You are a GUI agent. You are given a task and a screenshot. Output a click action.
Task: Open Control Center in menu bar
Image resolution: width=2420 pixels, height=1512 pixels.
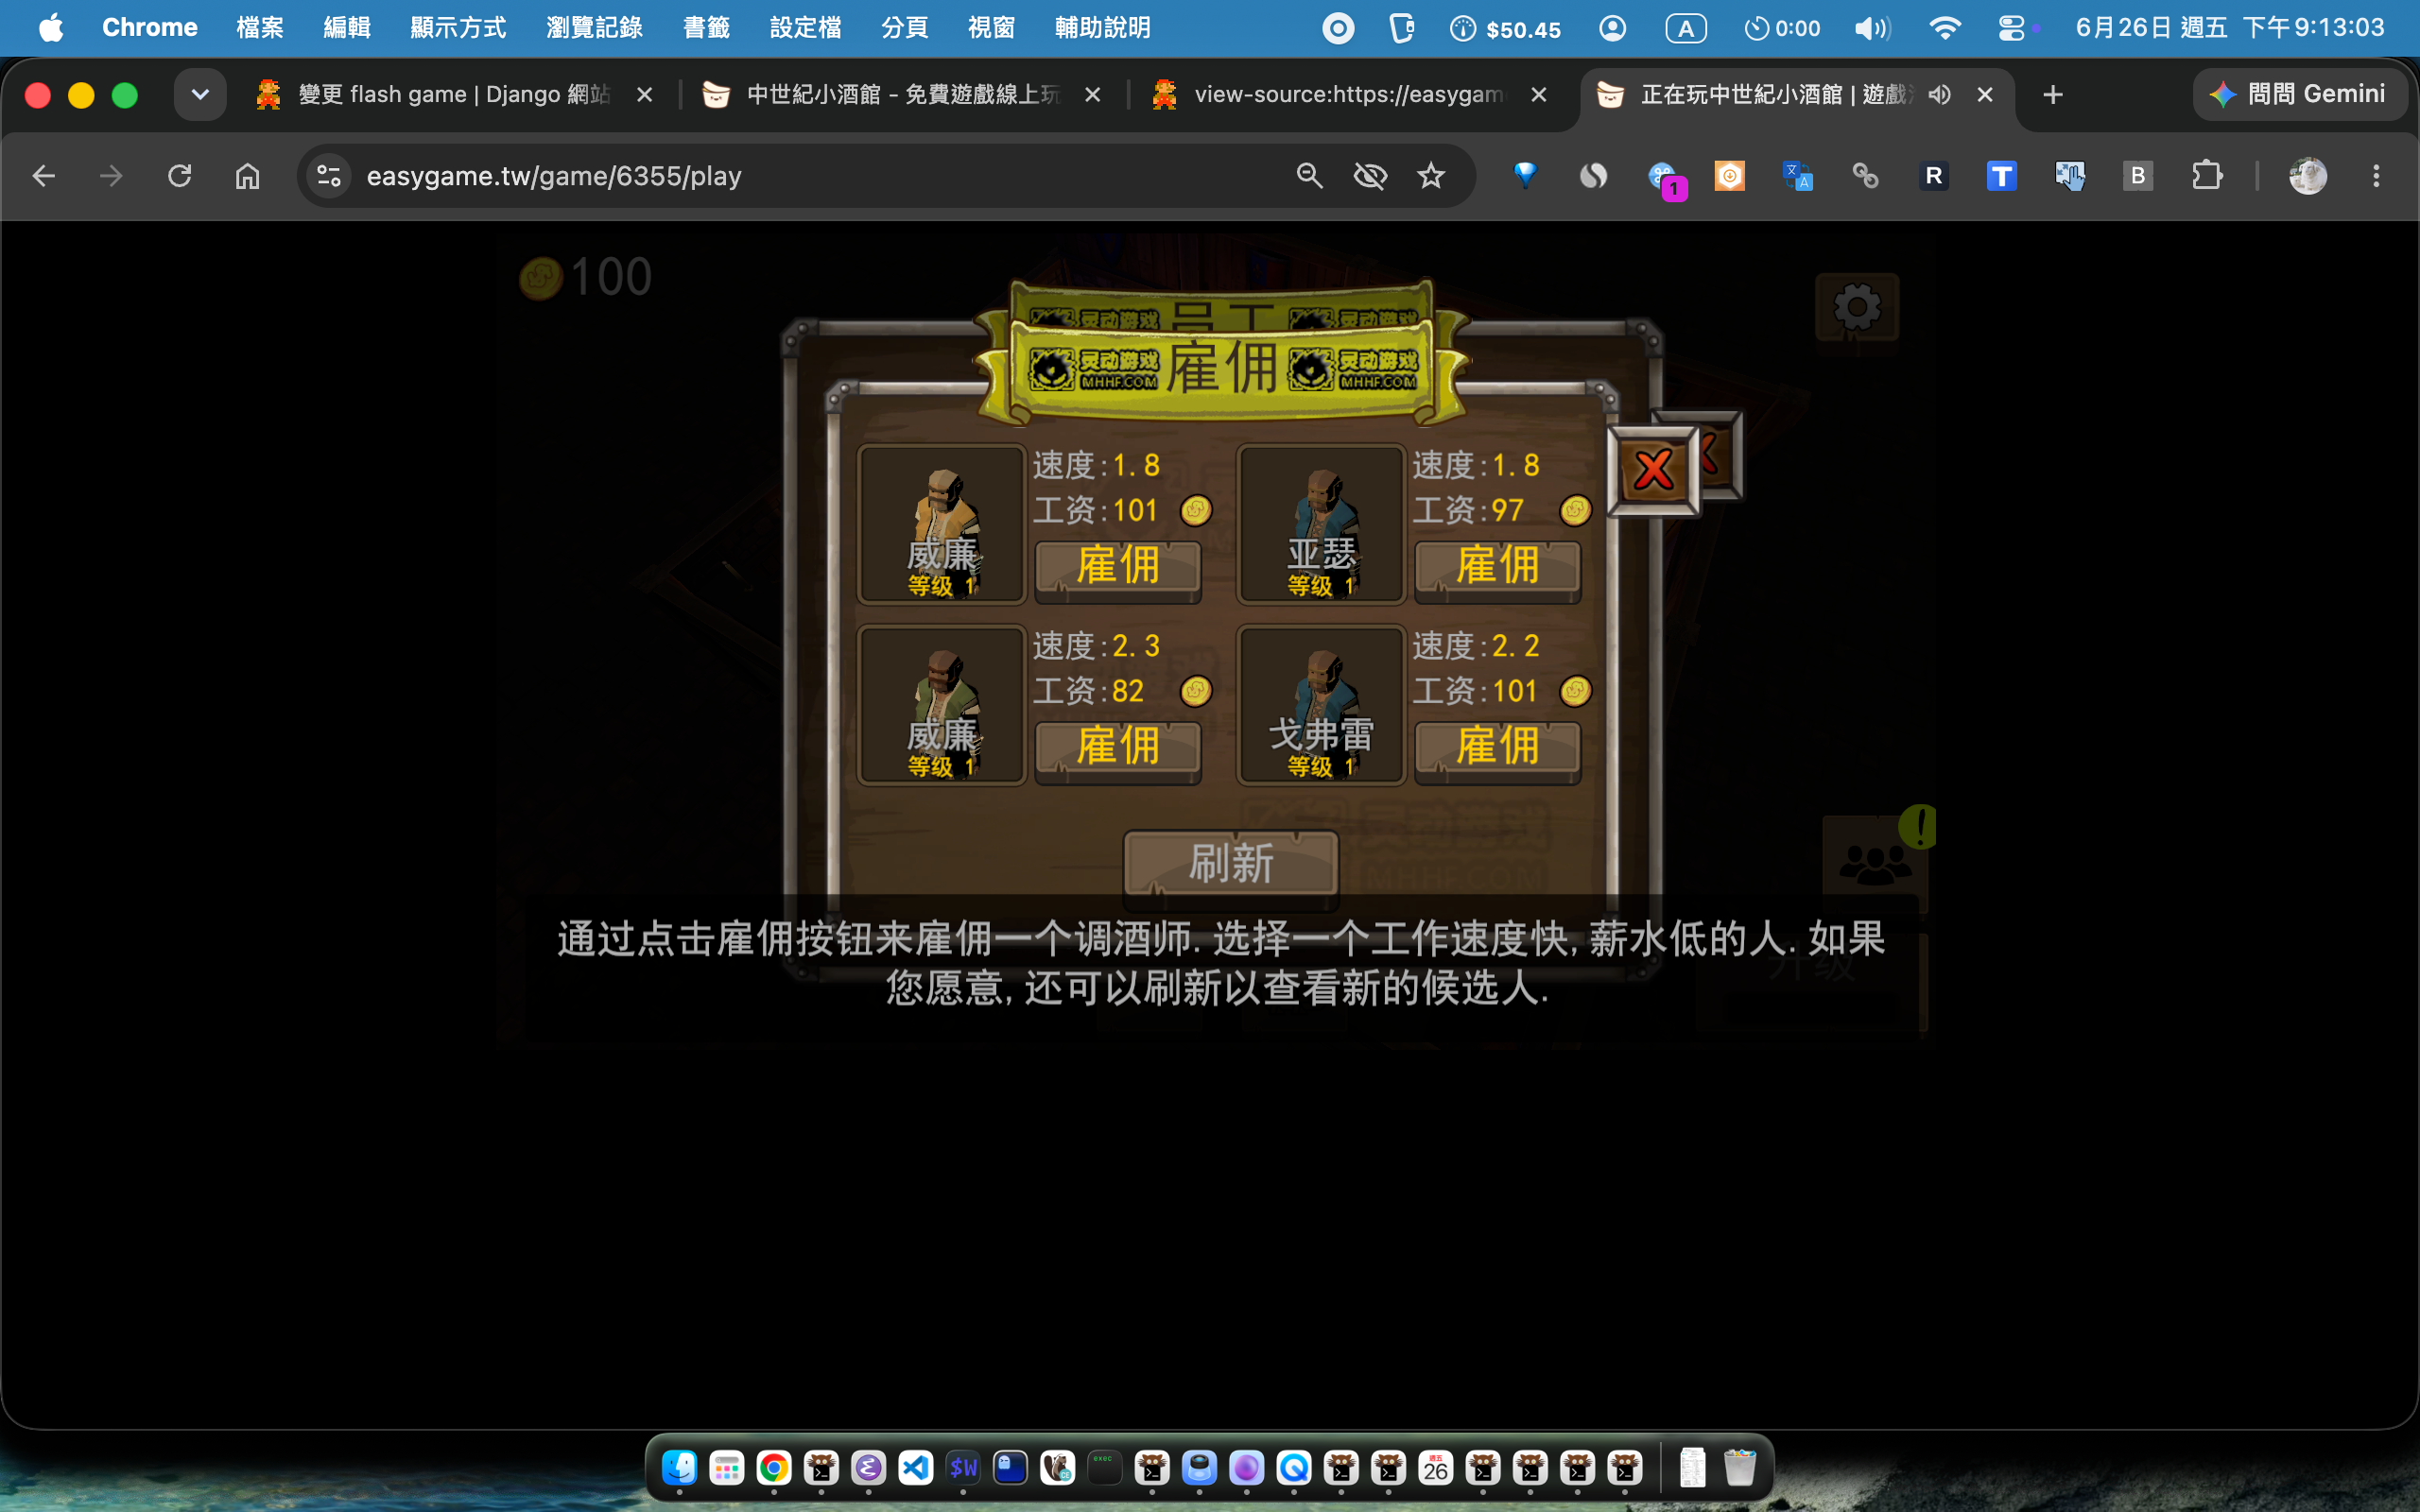point(2011,28)
